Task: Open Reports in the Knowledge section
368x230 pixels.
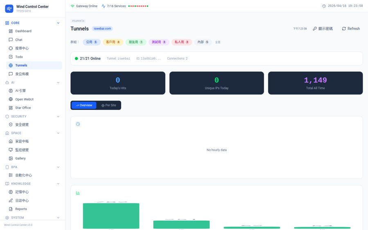Action: pyautogui.click(x=21, y=209)
